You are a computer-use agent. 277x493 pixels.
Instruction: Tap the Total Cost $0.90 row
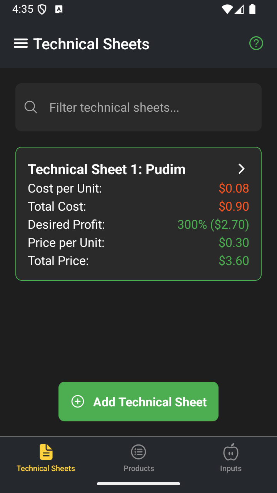138,206
